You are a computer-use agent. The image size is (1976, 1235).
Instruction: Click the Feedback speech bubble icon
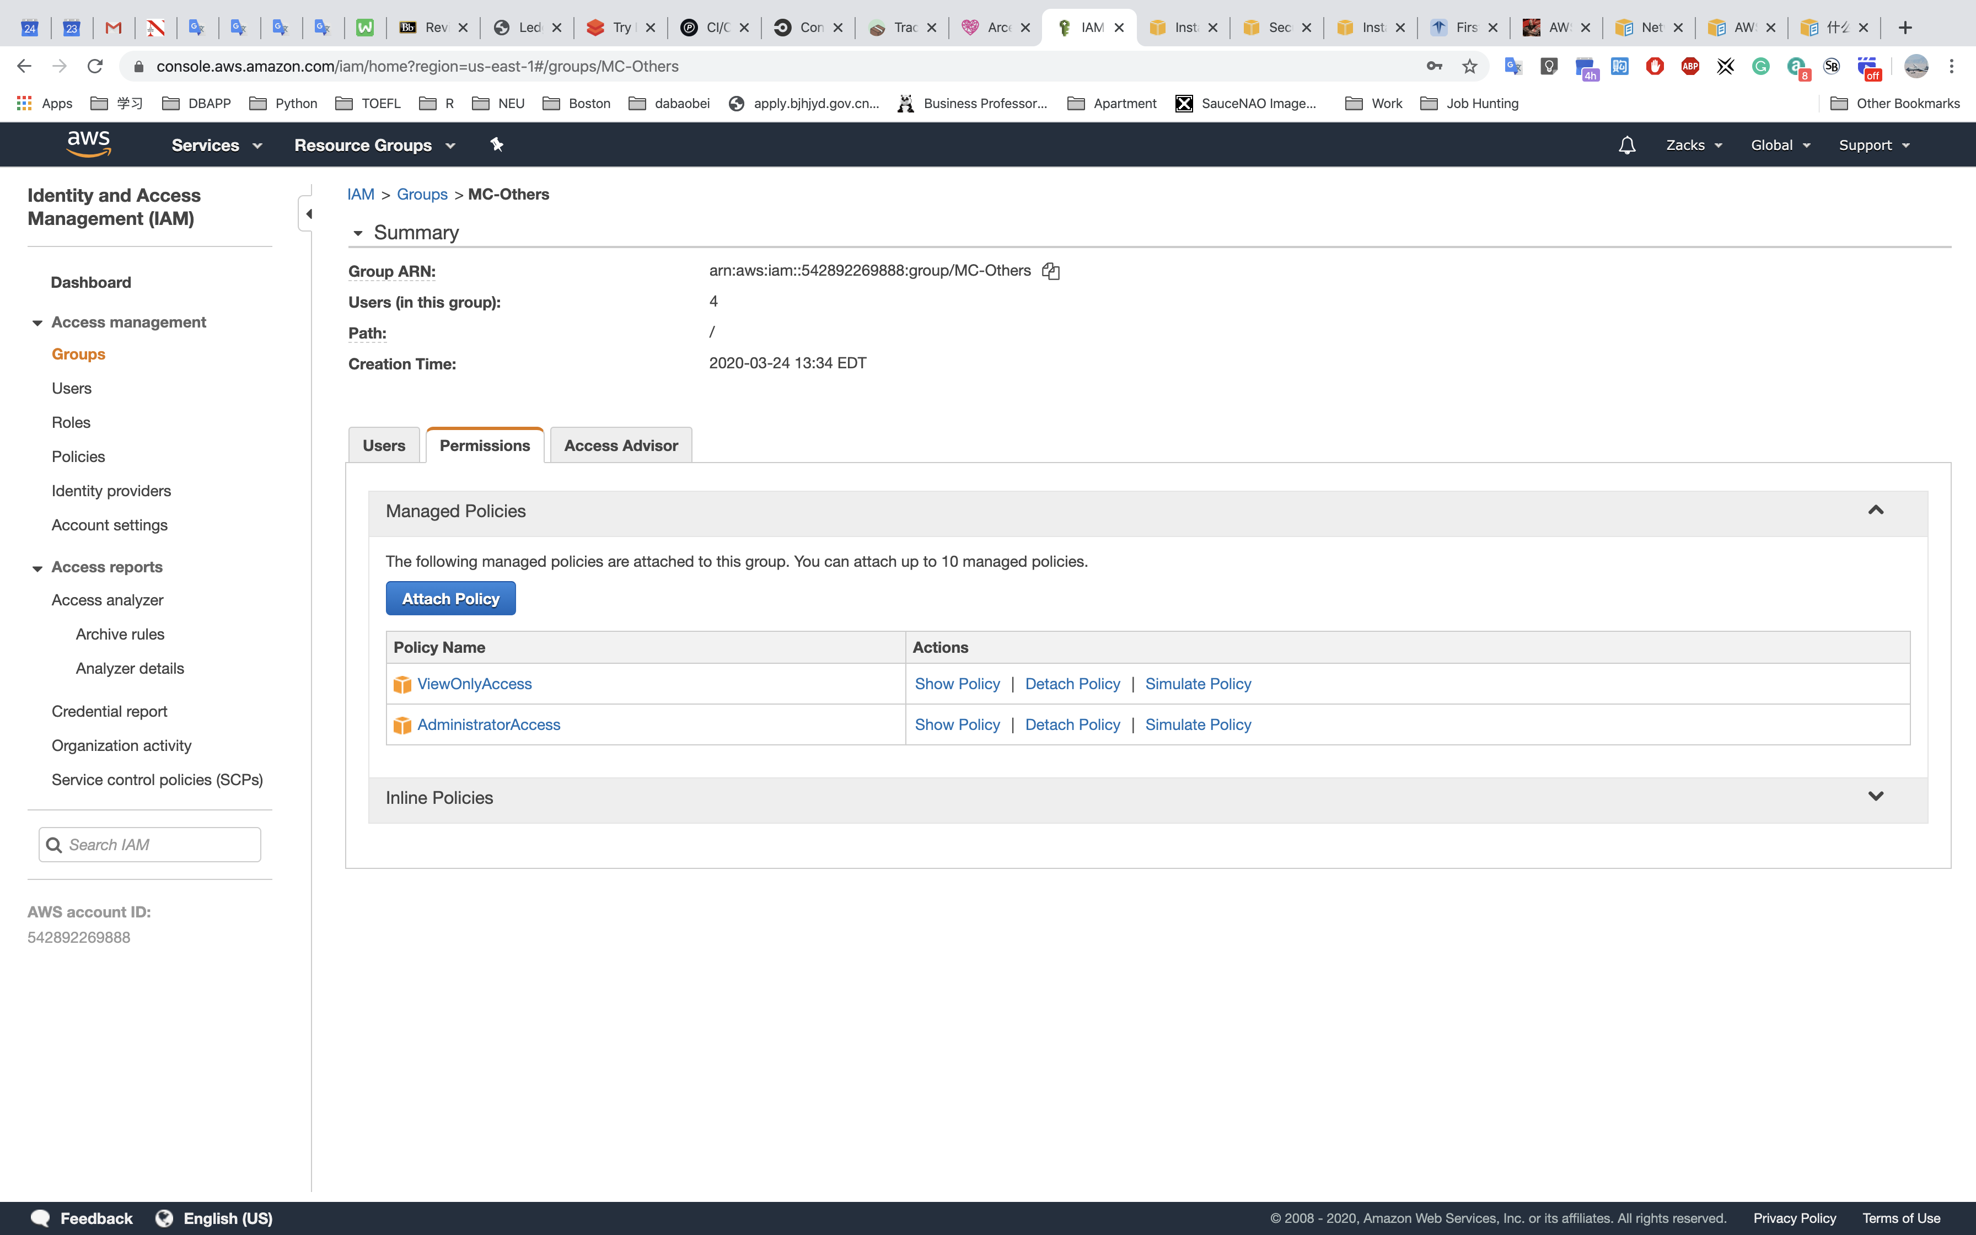pyautogui.click(x=39, y=1218)
